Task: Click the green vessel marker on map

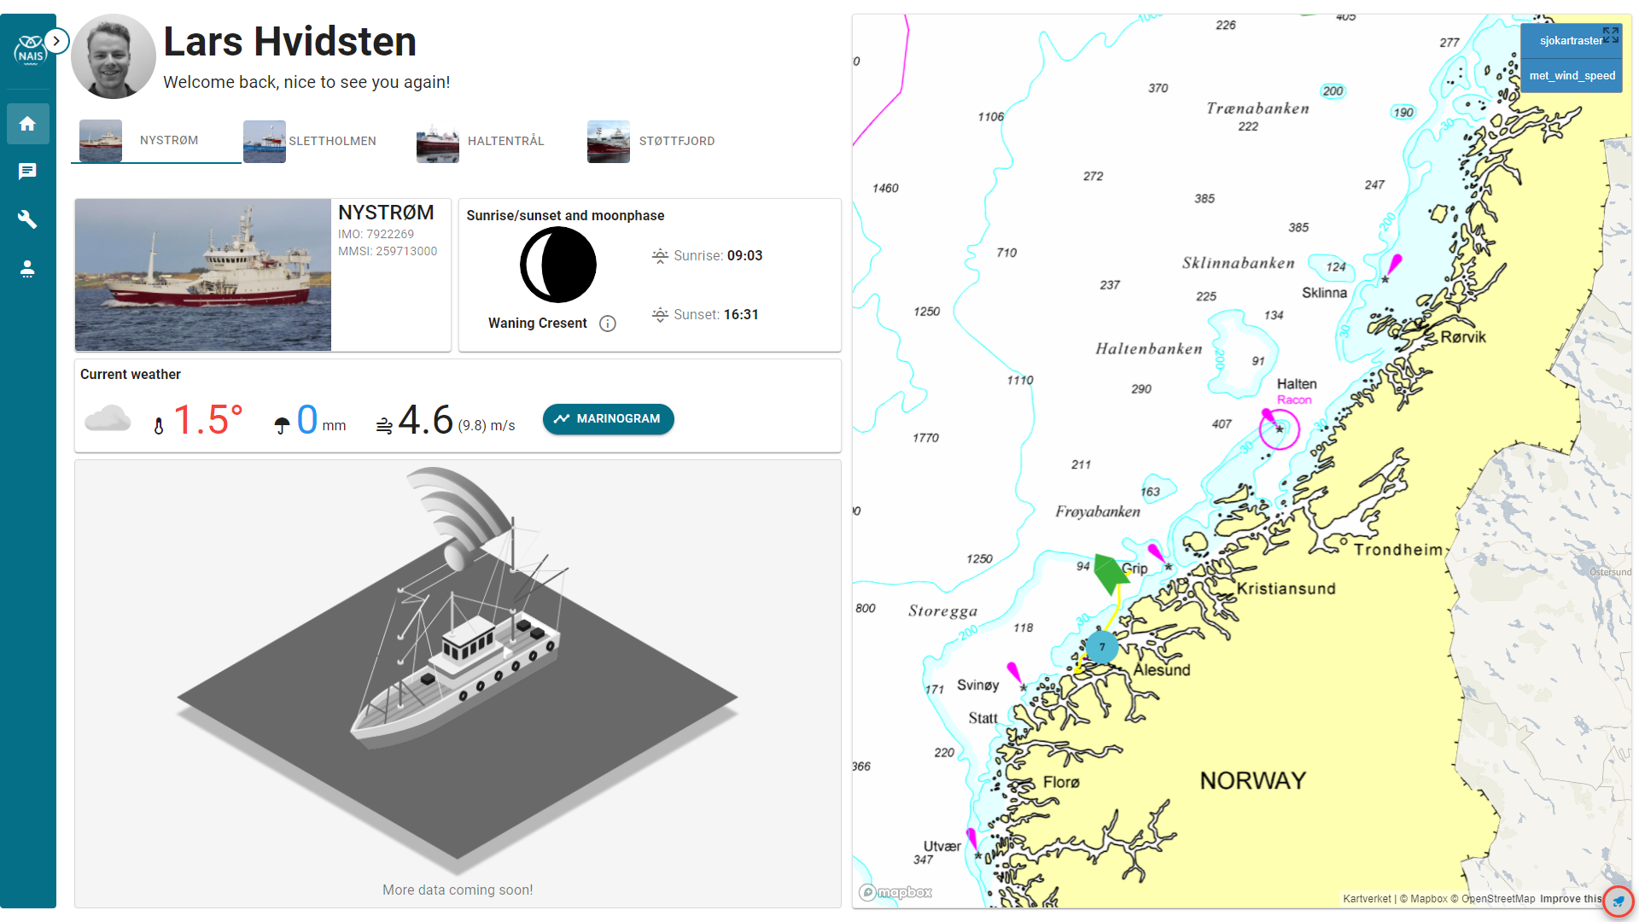Action: pyautogui.click(x=1111, y=573)
